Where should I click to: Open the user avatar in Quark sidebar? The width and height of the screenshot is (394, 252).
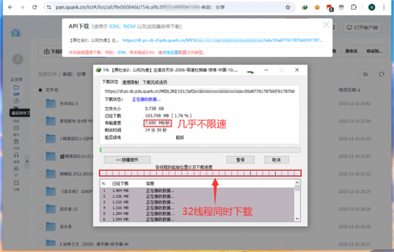click(17, 59)
